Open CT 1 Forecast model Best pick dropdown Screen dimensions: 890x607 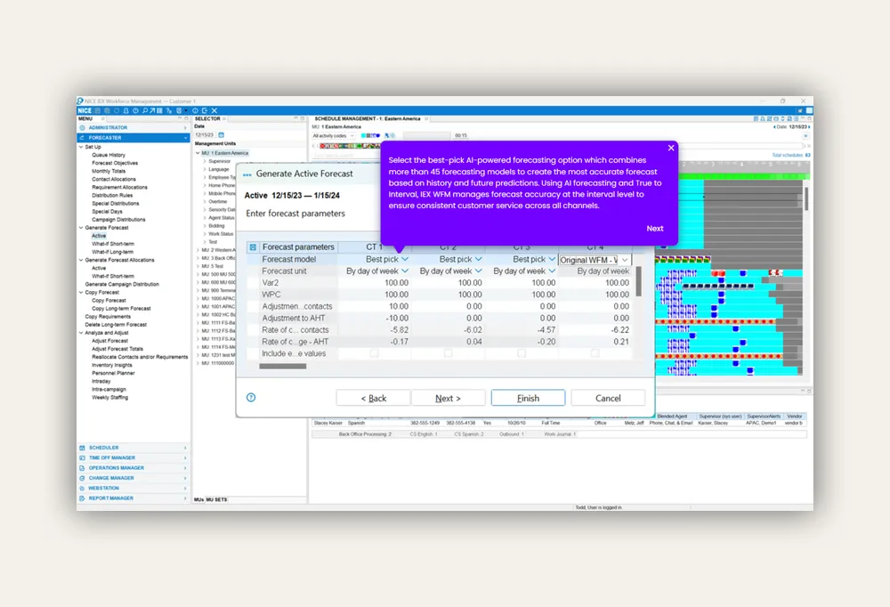pyautogui.click(x=405, y=259)
